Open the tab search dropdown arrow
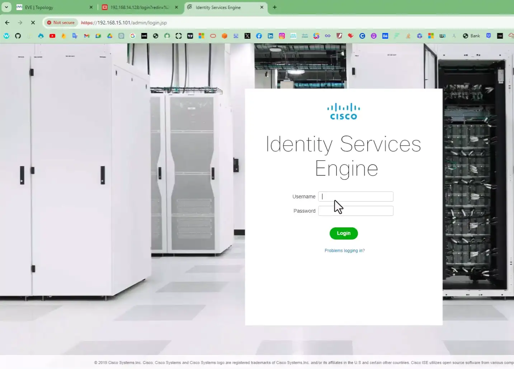 6,7
